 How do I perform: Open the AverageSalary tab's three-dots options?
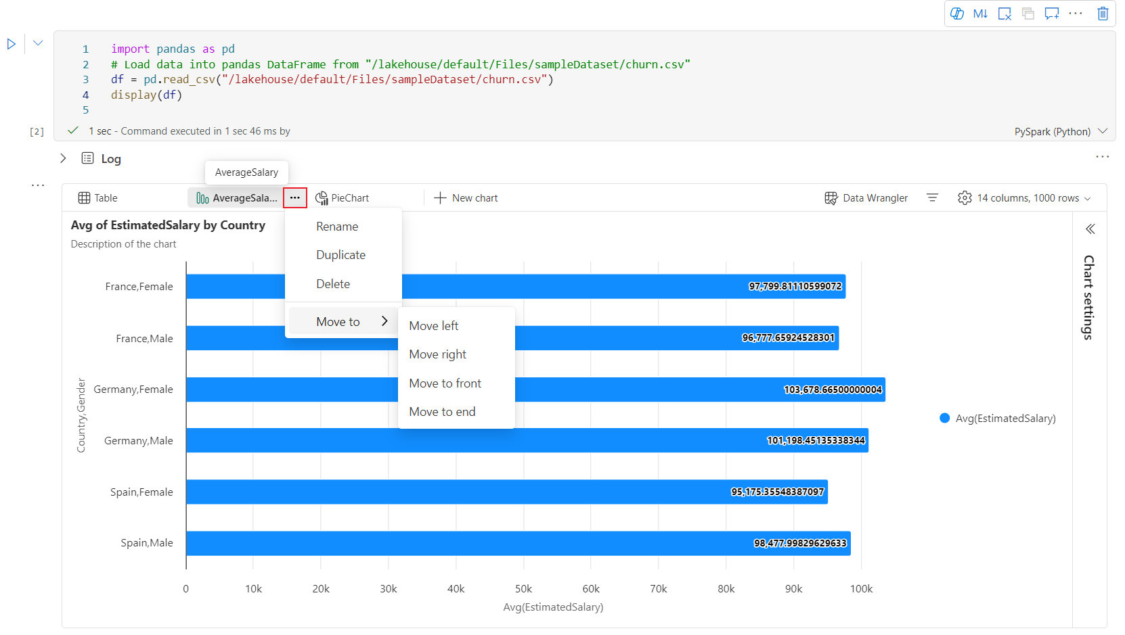click(x=295, y=198)
